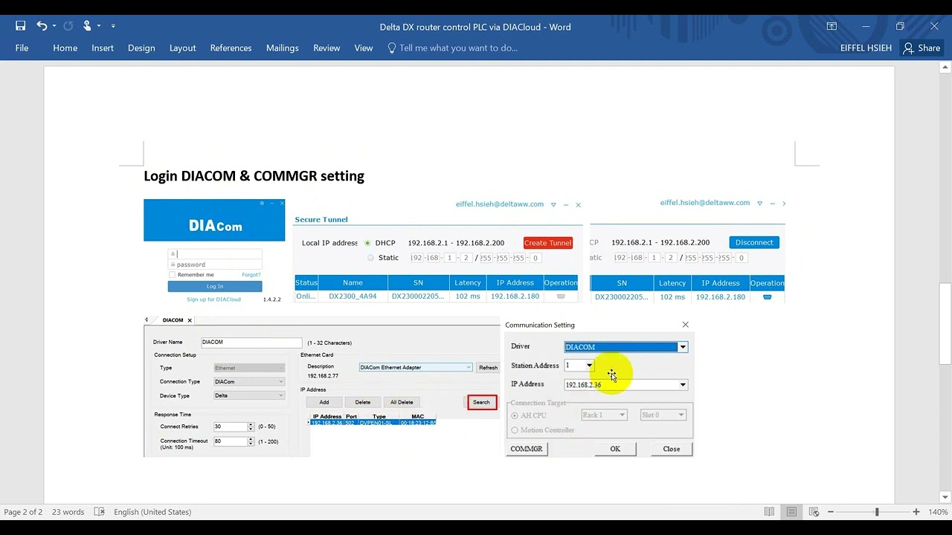
Task: Undo the last action in Word
Action: point(42,26)
